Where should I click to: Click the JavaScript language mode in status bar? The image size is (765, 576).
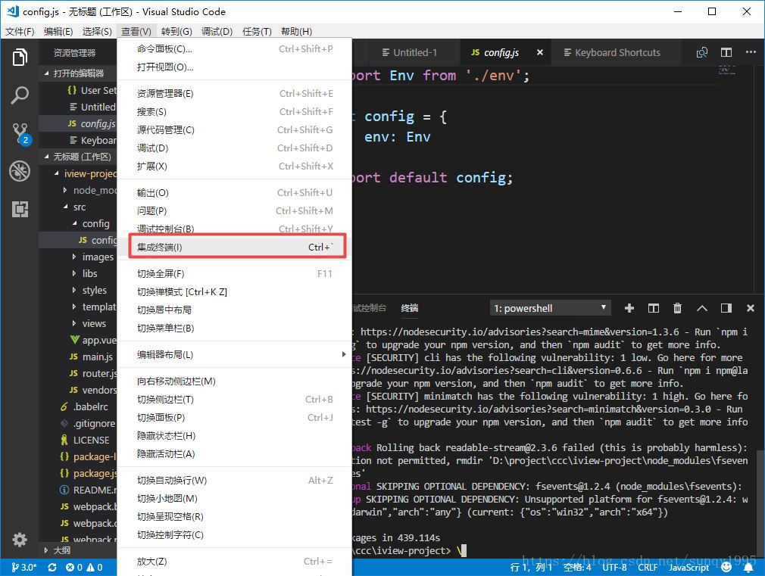688,567
